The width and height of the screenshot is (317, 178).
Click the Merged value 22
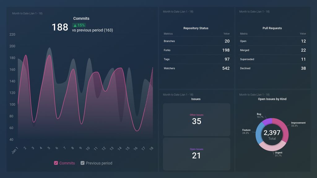pyautogui.click(x=303, y=50)
